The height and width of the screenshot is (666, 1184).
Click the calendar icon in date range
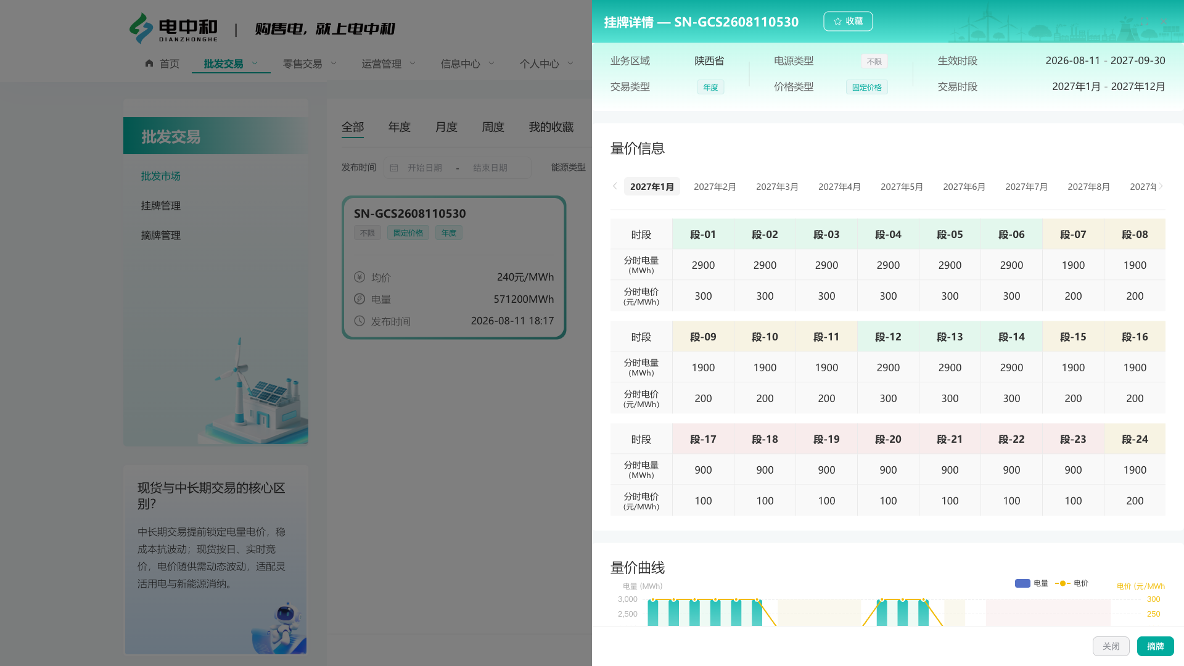pyautogui.click(x=394, y=168)
